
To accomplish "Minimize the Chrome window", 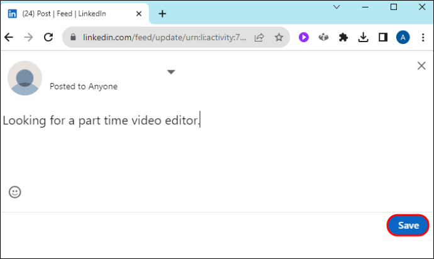I will pyautogui.click(x=365, y=7).
